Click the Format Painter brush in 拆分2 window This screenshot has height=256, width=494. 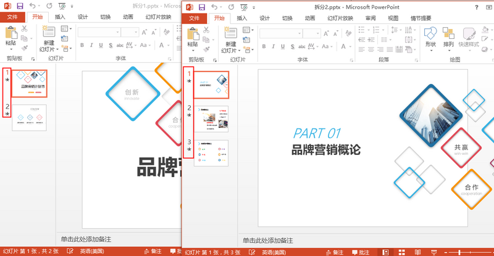(x=206, y=49)
